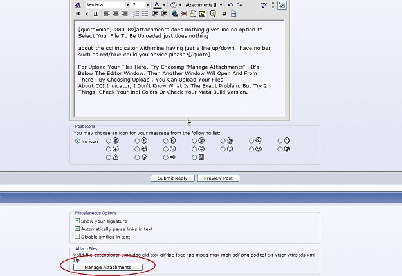Click inside the message text editor
402x276 pixels.
(x=179, y=68)
